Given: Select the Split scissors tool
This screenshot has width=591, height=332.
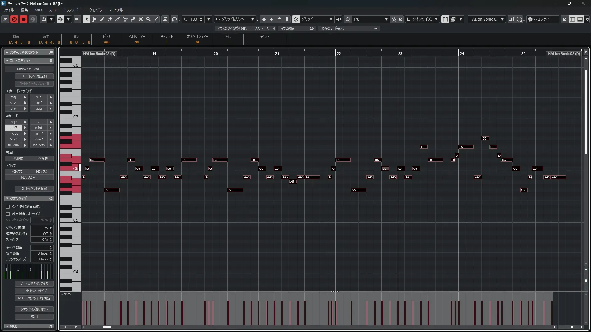Looking at the screenshot, I should coord(125,19).
